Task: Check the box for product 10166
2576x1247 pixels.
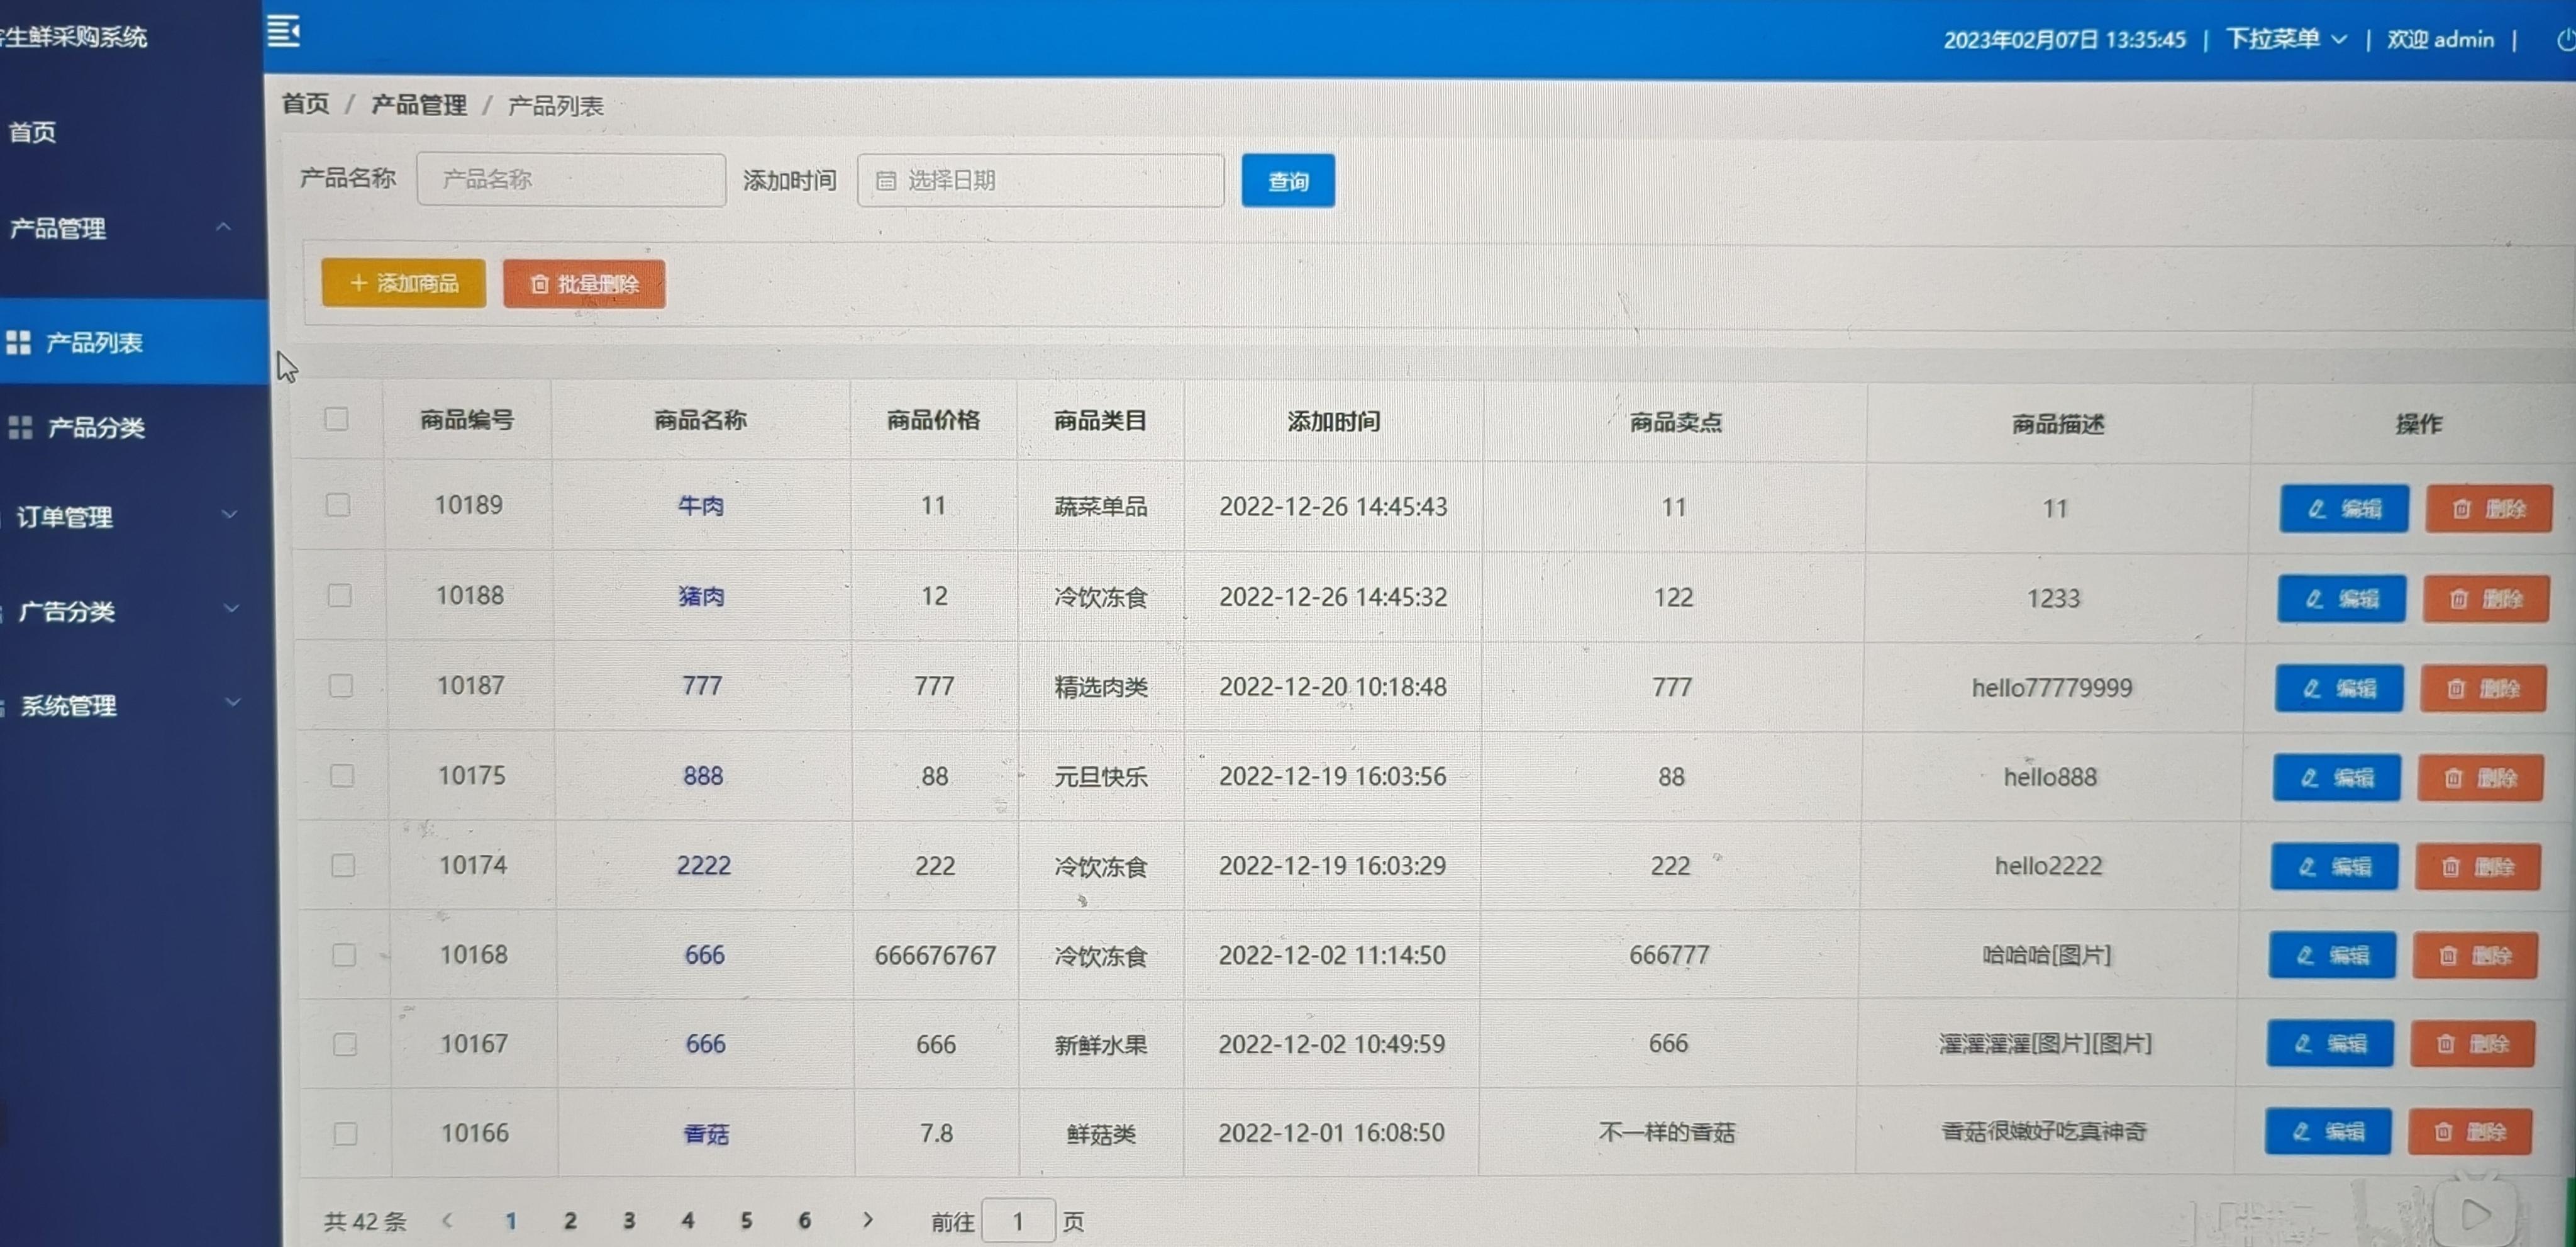Action: [346, 1133]
